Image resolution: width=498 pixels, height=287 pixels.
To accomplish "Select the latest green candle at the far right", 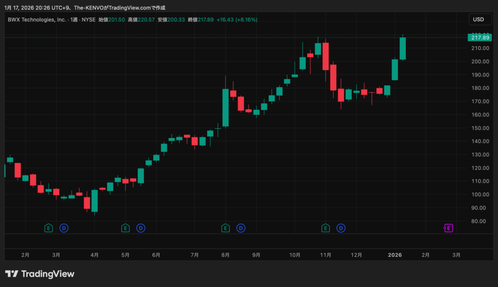I will [403, 49].
